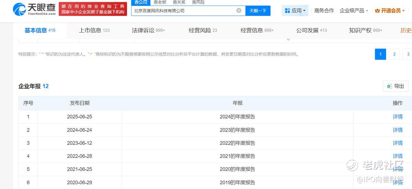The image size is (412, 189).
Task: Click the Excel export icon
Action: click(x=389, y=86)
